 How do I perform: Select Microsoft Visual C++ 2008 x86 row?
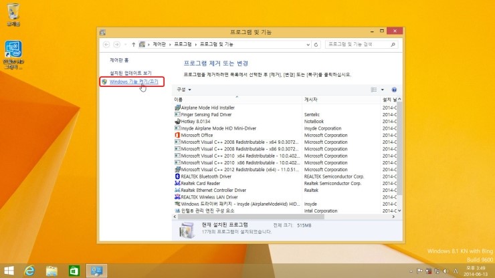(284, 149)
